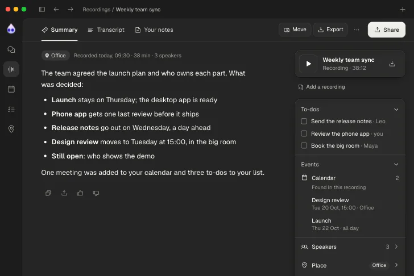This screenshot has width=414, height=276.
Task: Switch to the Summary tab
Action: coord(59,30)
